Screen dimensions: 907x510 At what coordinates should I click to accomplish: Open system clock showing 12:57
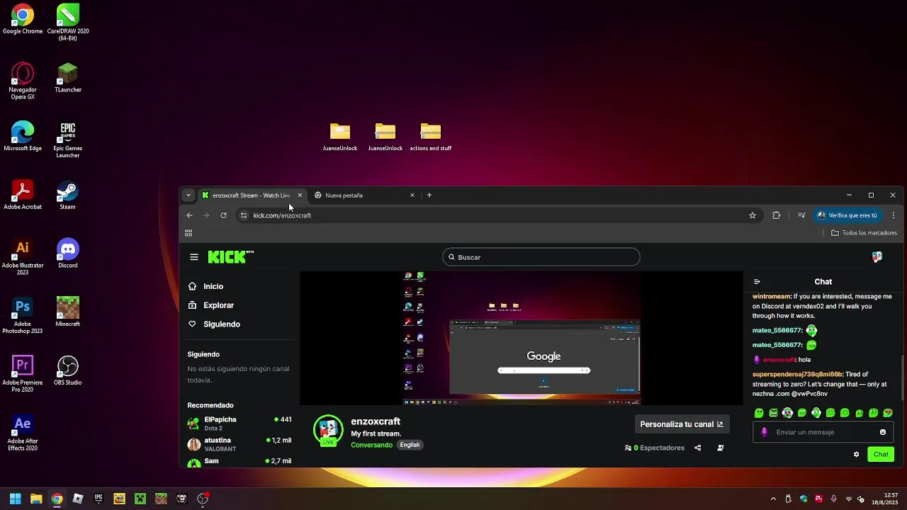point(885,499)
